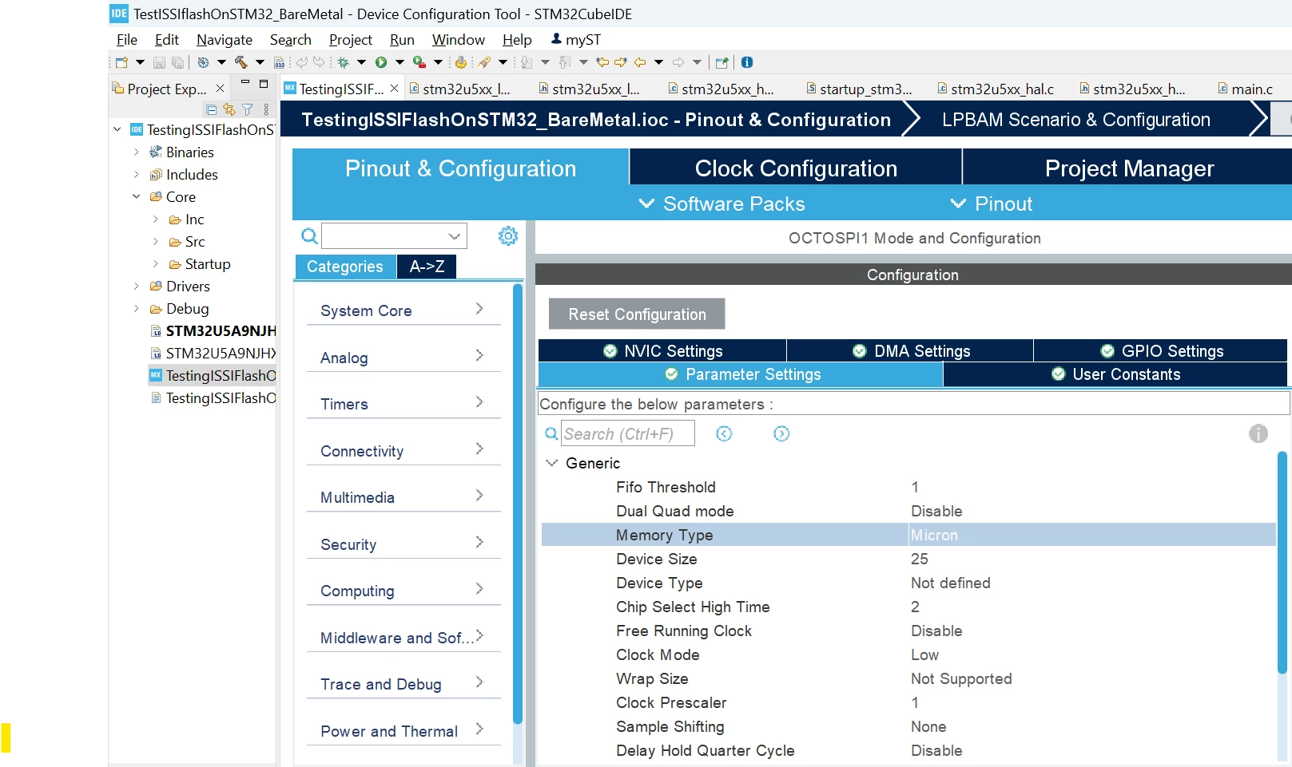Switch to the Clock Configuration tab

(796, 168)
